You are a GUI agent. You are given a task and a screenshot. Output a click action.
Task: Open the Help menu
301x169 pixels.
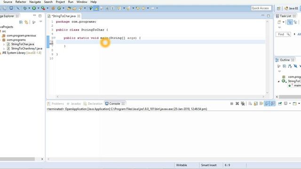click(x=94, y=2)
